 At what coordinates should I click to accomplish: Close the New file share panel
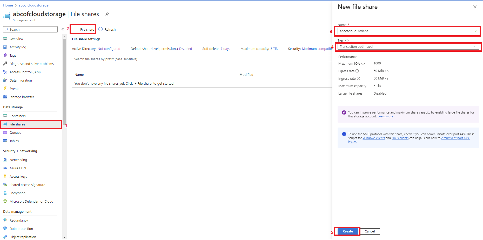[475, 7]
